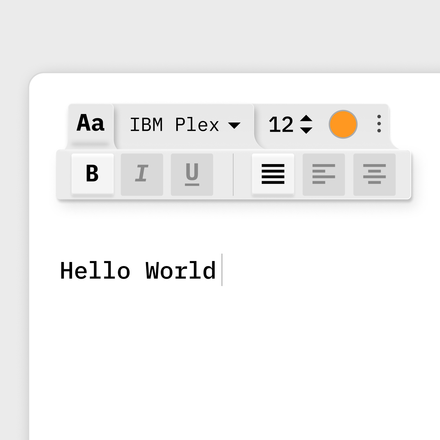Viewport: 440px width, 440px height.
Task: Click on the Hello World text
Action: [138, 271]
